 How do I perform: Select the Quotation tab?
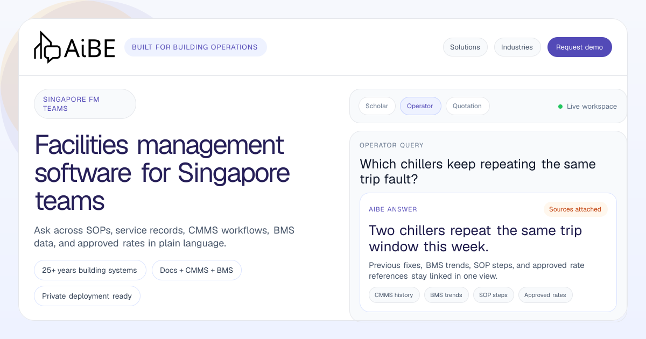pyautogui.click(x=467, y=106)
